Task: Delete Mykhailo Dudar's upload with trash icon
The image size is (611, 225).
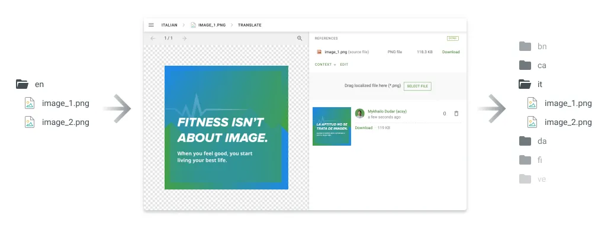Action: (x=456, y=114)
